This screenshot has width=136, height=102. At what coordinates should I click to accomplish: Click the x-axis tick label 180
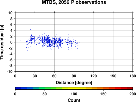(133, 76)
